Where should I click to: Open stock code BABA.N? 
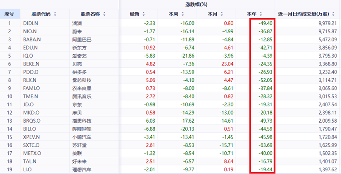click(x=32, y=40)
